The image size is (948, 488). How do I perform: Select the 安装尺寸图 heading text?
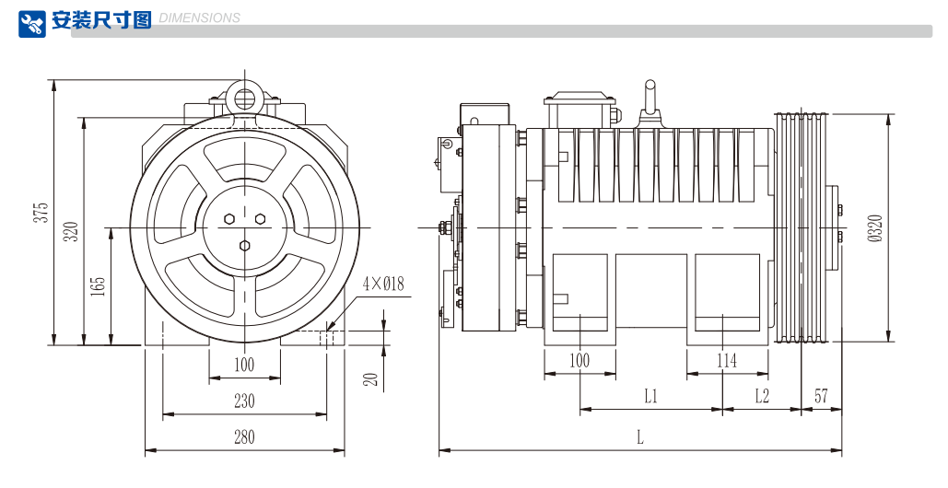[101, 20]
